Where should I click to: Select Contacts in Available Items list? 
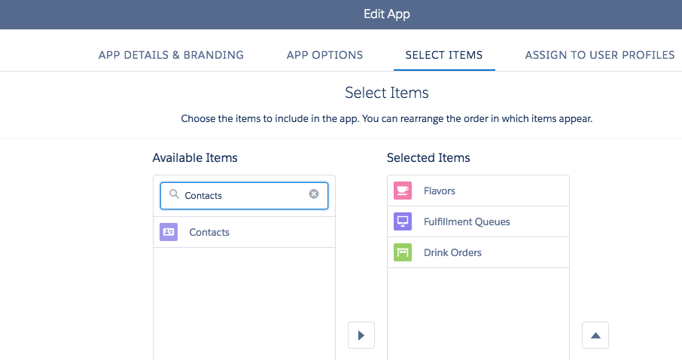209,232
